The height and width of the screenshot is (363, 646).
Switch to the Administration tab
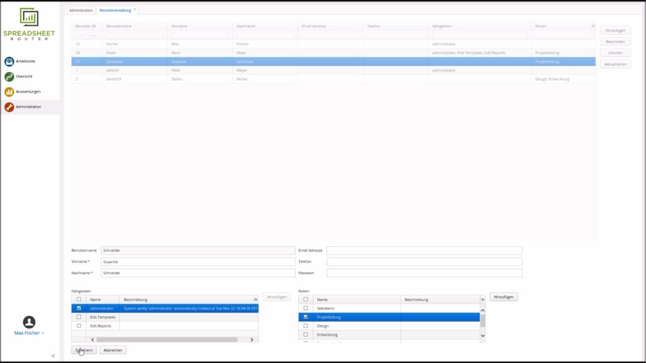pos(81,10)
